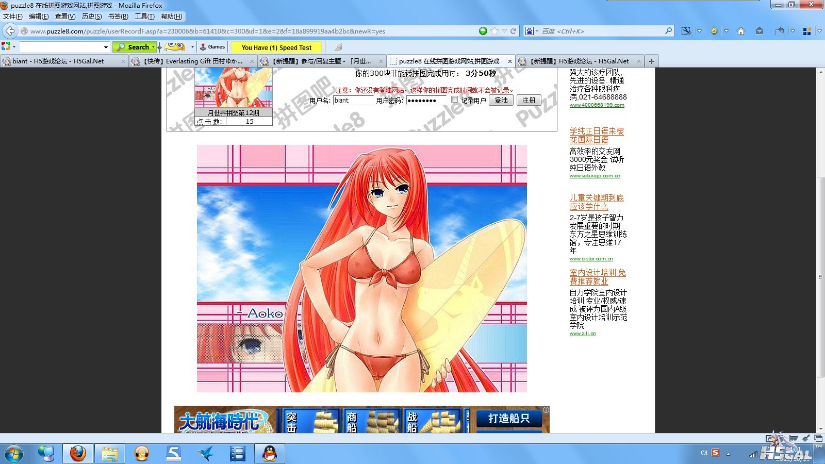825x464 pixels.
Task: Click the screenshot capture scissors icon
Action: 686,31
